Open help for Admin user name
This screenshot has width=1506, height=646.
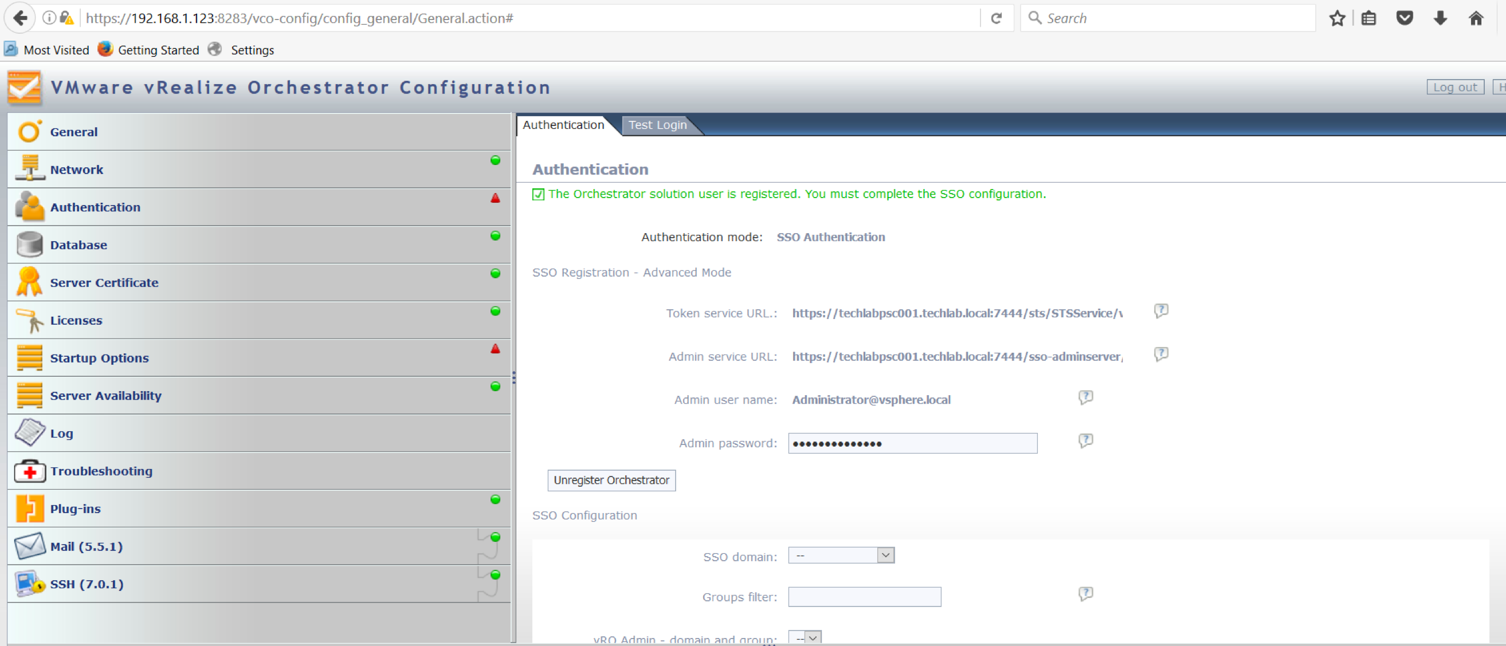point(1085,398)
